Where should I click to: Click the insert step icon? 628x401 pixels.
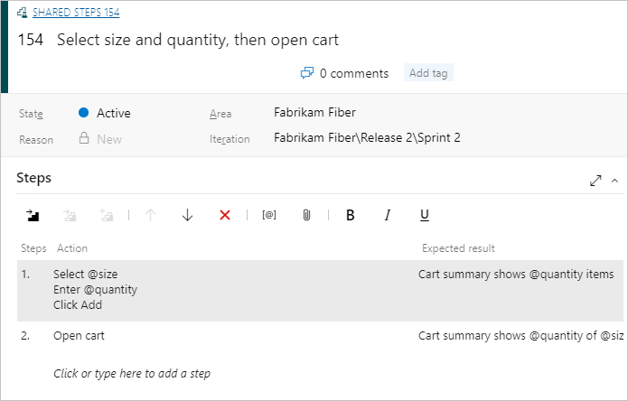point(33,215)
